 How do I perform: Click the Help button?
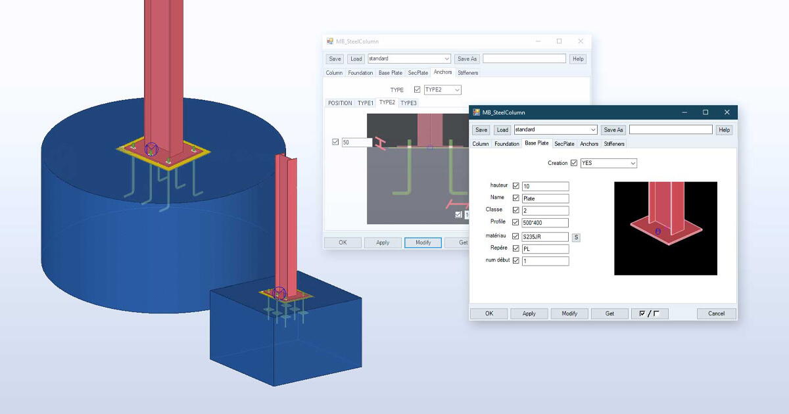point(723,129)
